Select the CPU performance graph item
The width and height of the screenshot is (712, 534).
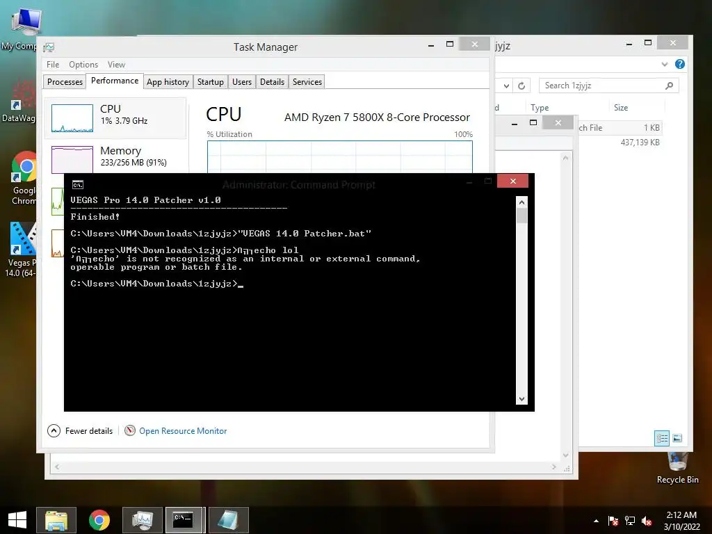pyautogui.click(x=115, y=118)
